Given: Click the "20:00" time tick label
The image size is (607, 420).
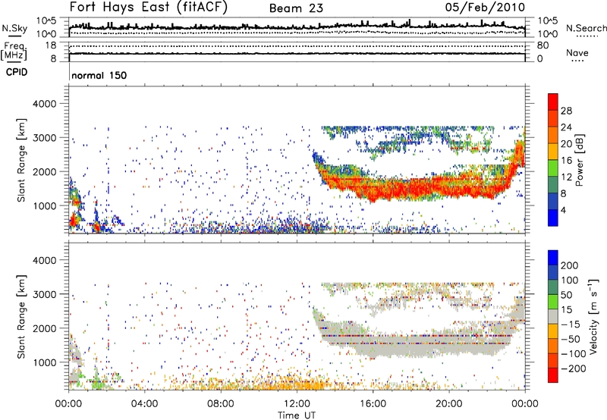Looking at the screenshot, I should click(449, 404).
